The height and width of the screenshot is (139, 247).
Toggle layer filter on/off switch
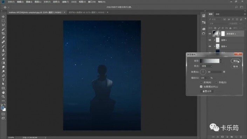(x=245, y=19)
